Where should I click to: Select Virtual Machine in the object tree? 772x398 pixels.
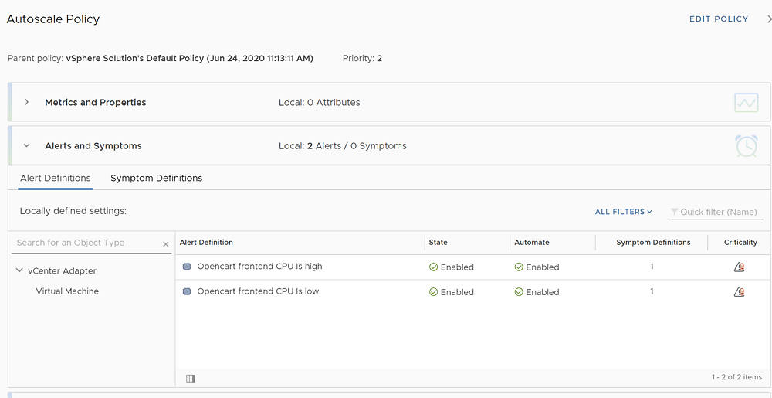click(67, 291)
